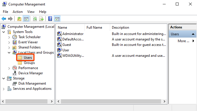Click the blue Back arrow toolbar icon

tap(4, 19)
